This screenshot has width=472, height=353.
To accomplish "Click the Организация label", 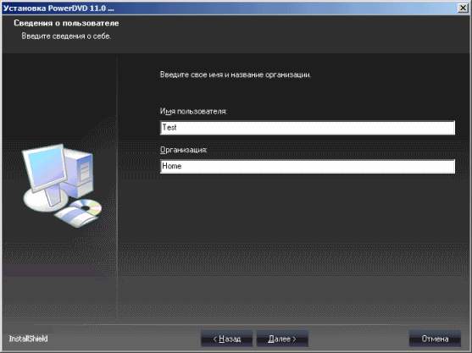I will [184, 150].
